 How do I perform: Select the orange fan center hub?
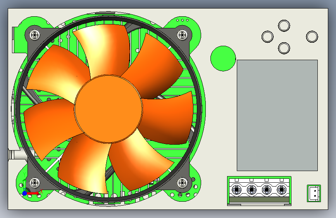pos(108,109)
